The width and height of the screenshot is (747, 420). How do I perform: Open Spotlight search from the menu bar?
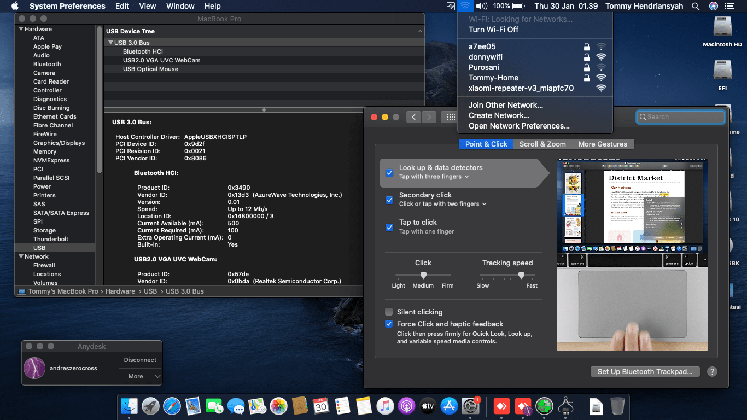click(x=695, y=6)
